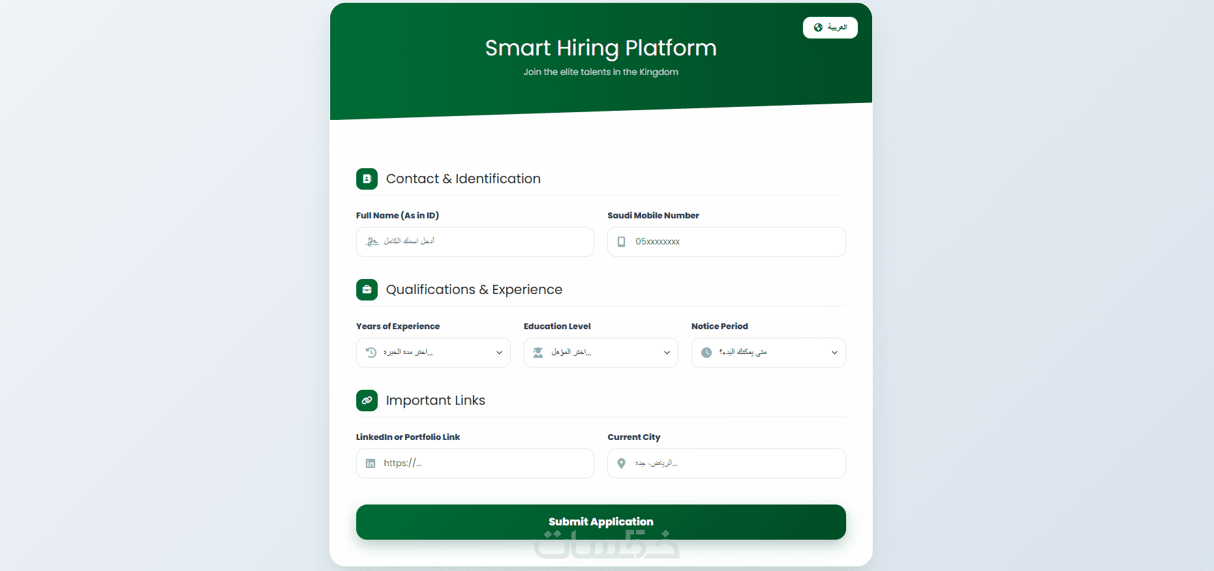1214x571 pixels.
Task: Click the person icon in Full Name field
Action: point(372,242)
